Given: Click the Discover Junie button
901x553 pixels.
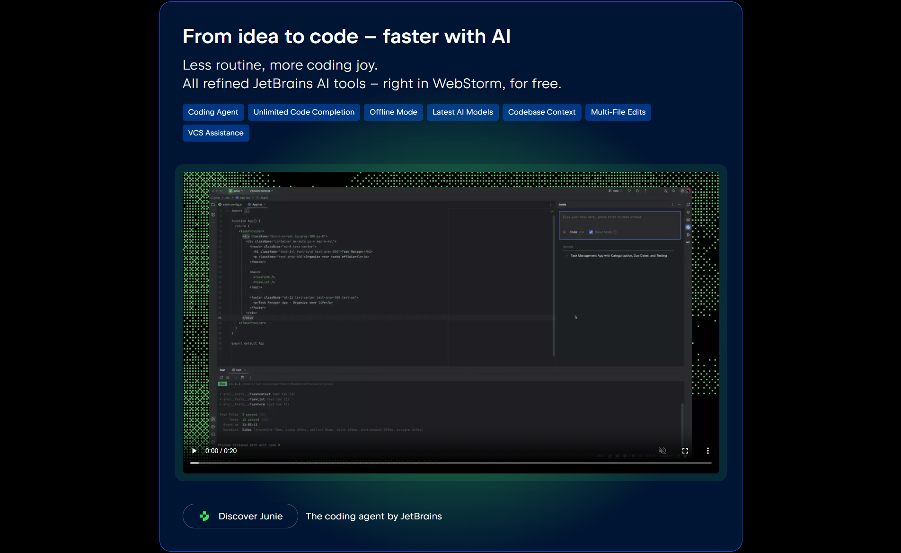Looking at the screenshot, I should (x=240, y=516).
